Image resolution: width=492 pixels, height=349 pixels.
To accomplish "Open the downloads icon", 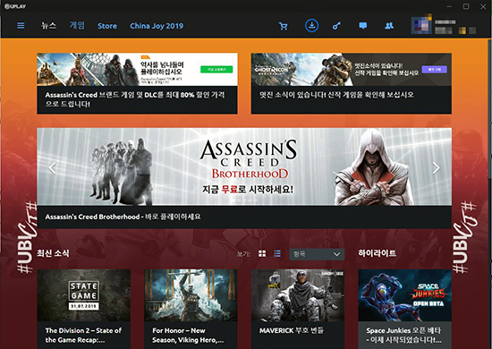I will (311, 25).
